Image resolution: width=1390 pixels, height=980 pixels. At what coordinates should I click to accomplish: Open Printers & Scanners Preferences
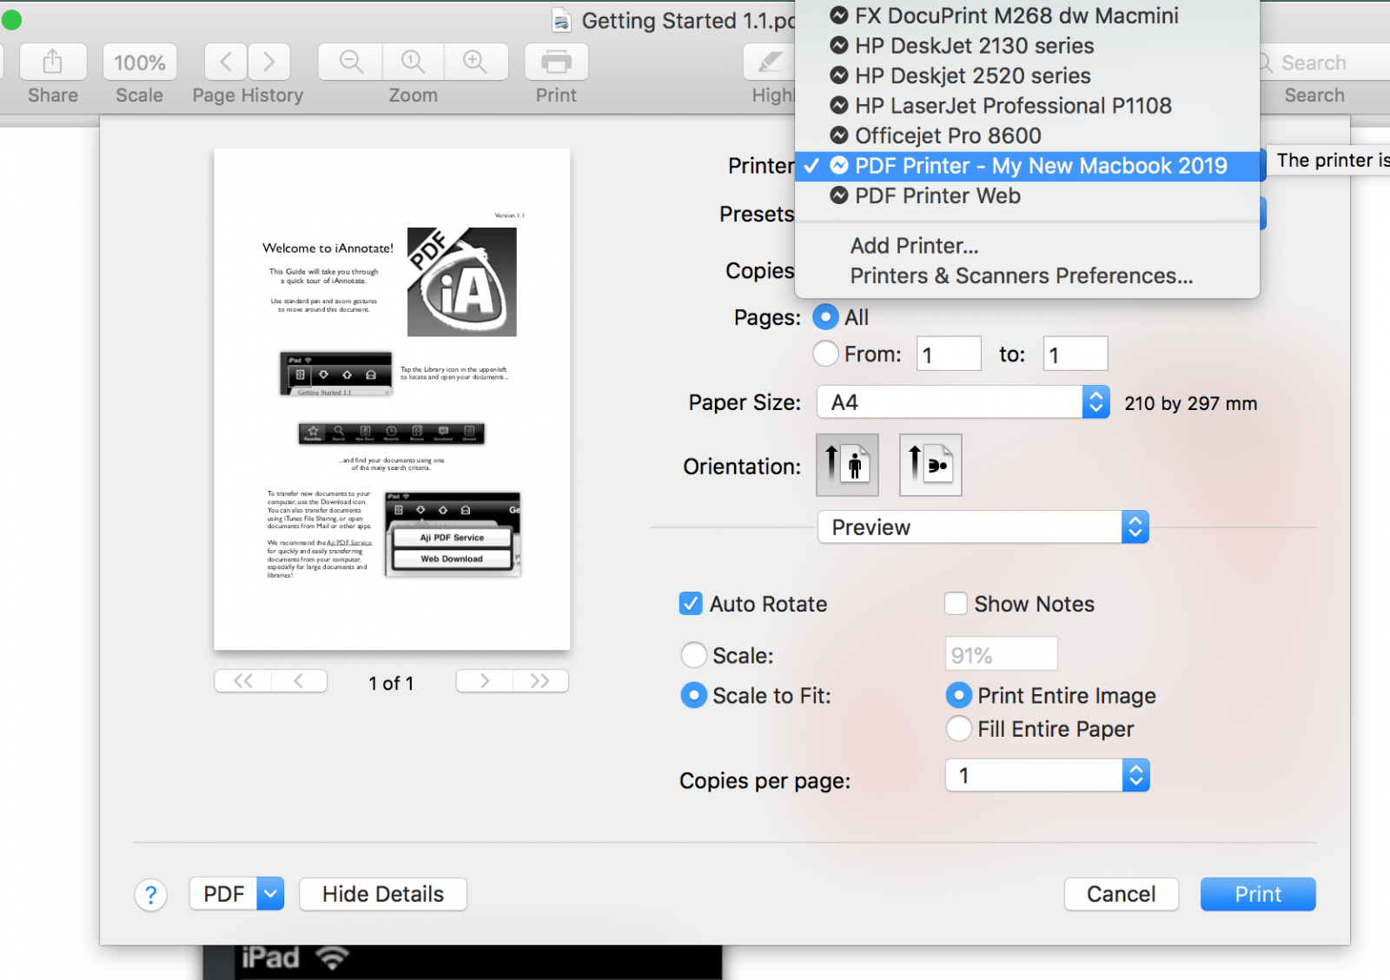(x=1021, y=275)
